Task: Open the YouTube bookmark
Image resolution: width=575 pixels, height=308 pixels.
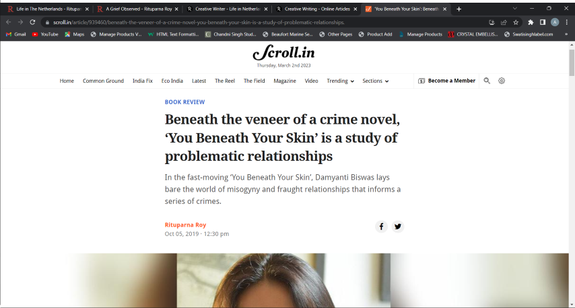Action: click(x=45, y=34)
